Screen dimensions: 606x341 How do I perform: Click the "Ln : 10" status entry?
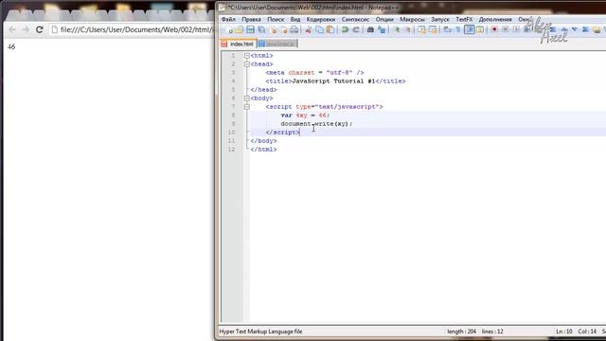pos(564,332)
